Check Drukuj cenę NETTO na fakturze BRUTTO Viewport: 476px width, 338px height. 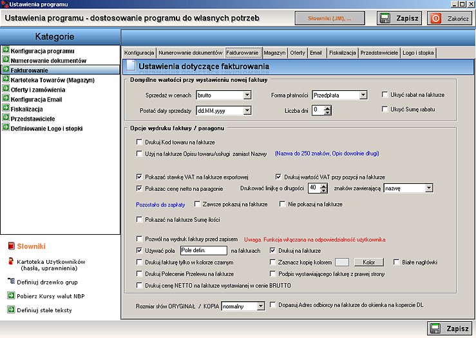click(x=139, y=285)
